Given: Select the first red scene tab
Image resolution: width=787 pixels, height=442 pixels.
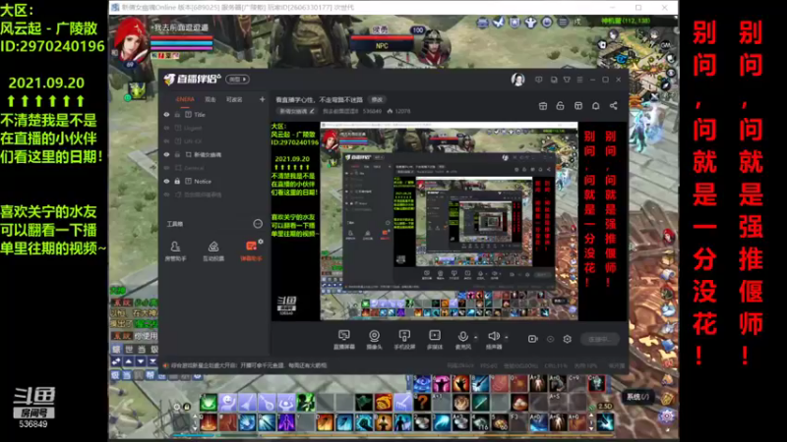Looking at the screenshot, I should tap(185, 100).
